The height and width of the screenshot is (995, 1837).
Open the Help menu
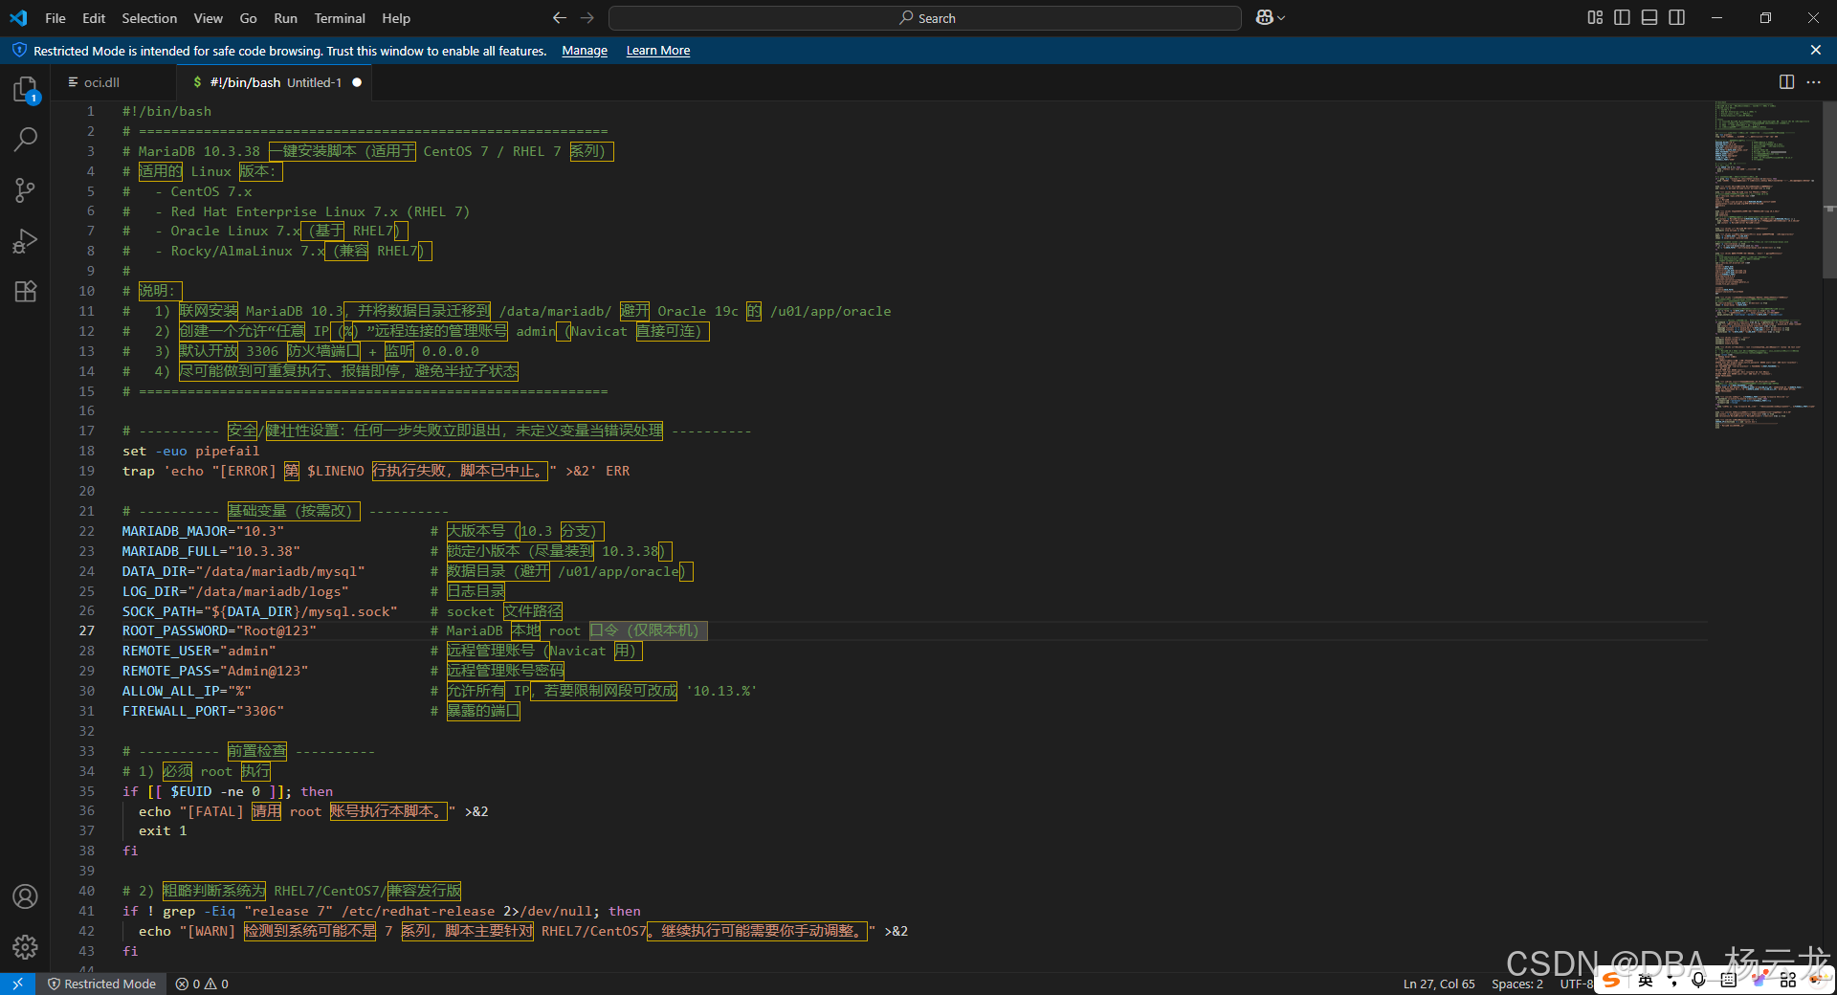(396, 18)
